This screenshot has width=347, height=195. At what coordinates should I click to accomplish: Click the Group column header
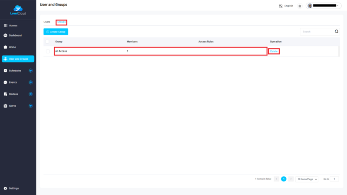tap(59, 42)
